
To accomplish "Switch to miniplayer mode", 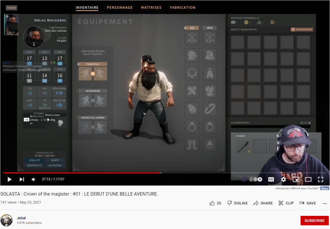I will (296, 179).
